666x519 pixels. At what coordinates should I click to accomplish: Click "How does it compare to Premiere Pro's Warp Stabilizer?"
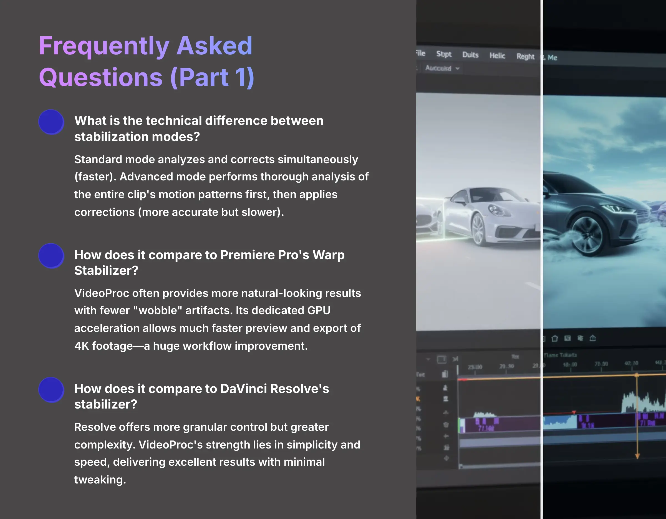click(209, 263)
